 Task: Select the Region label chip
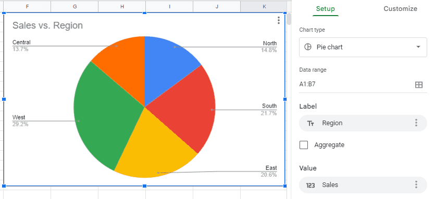point(363,123)
